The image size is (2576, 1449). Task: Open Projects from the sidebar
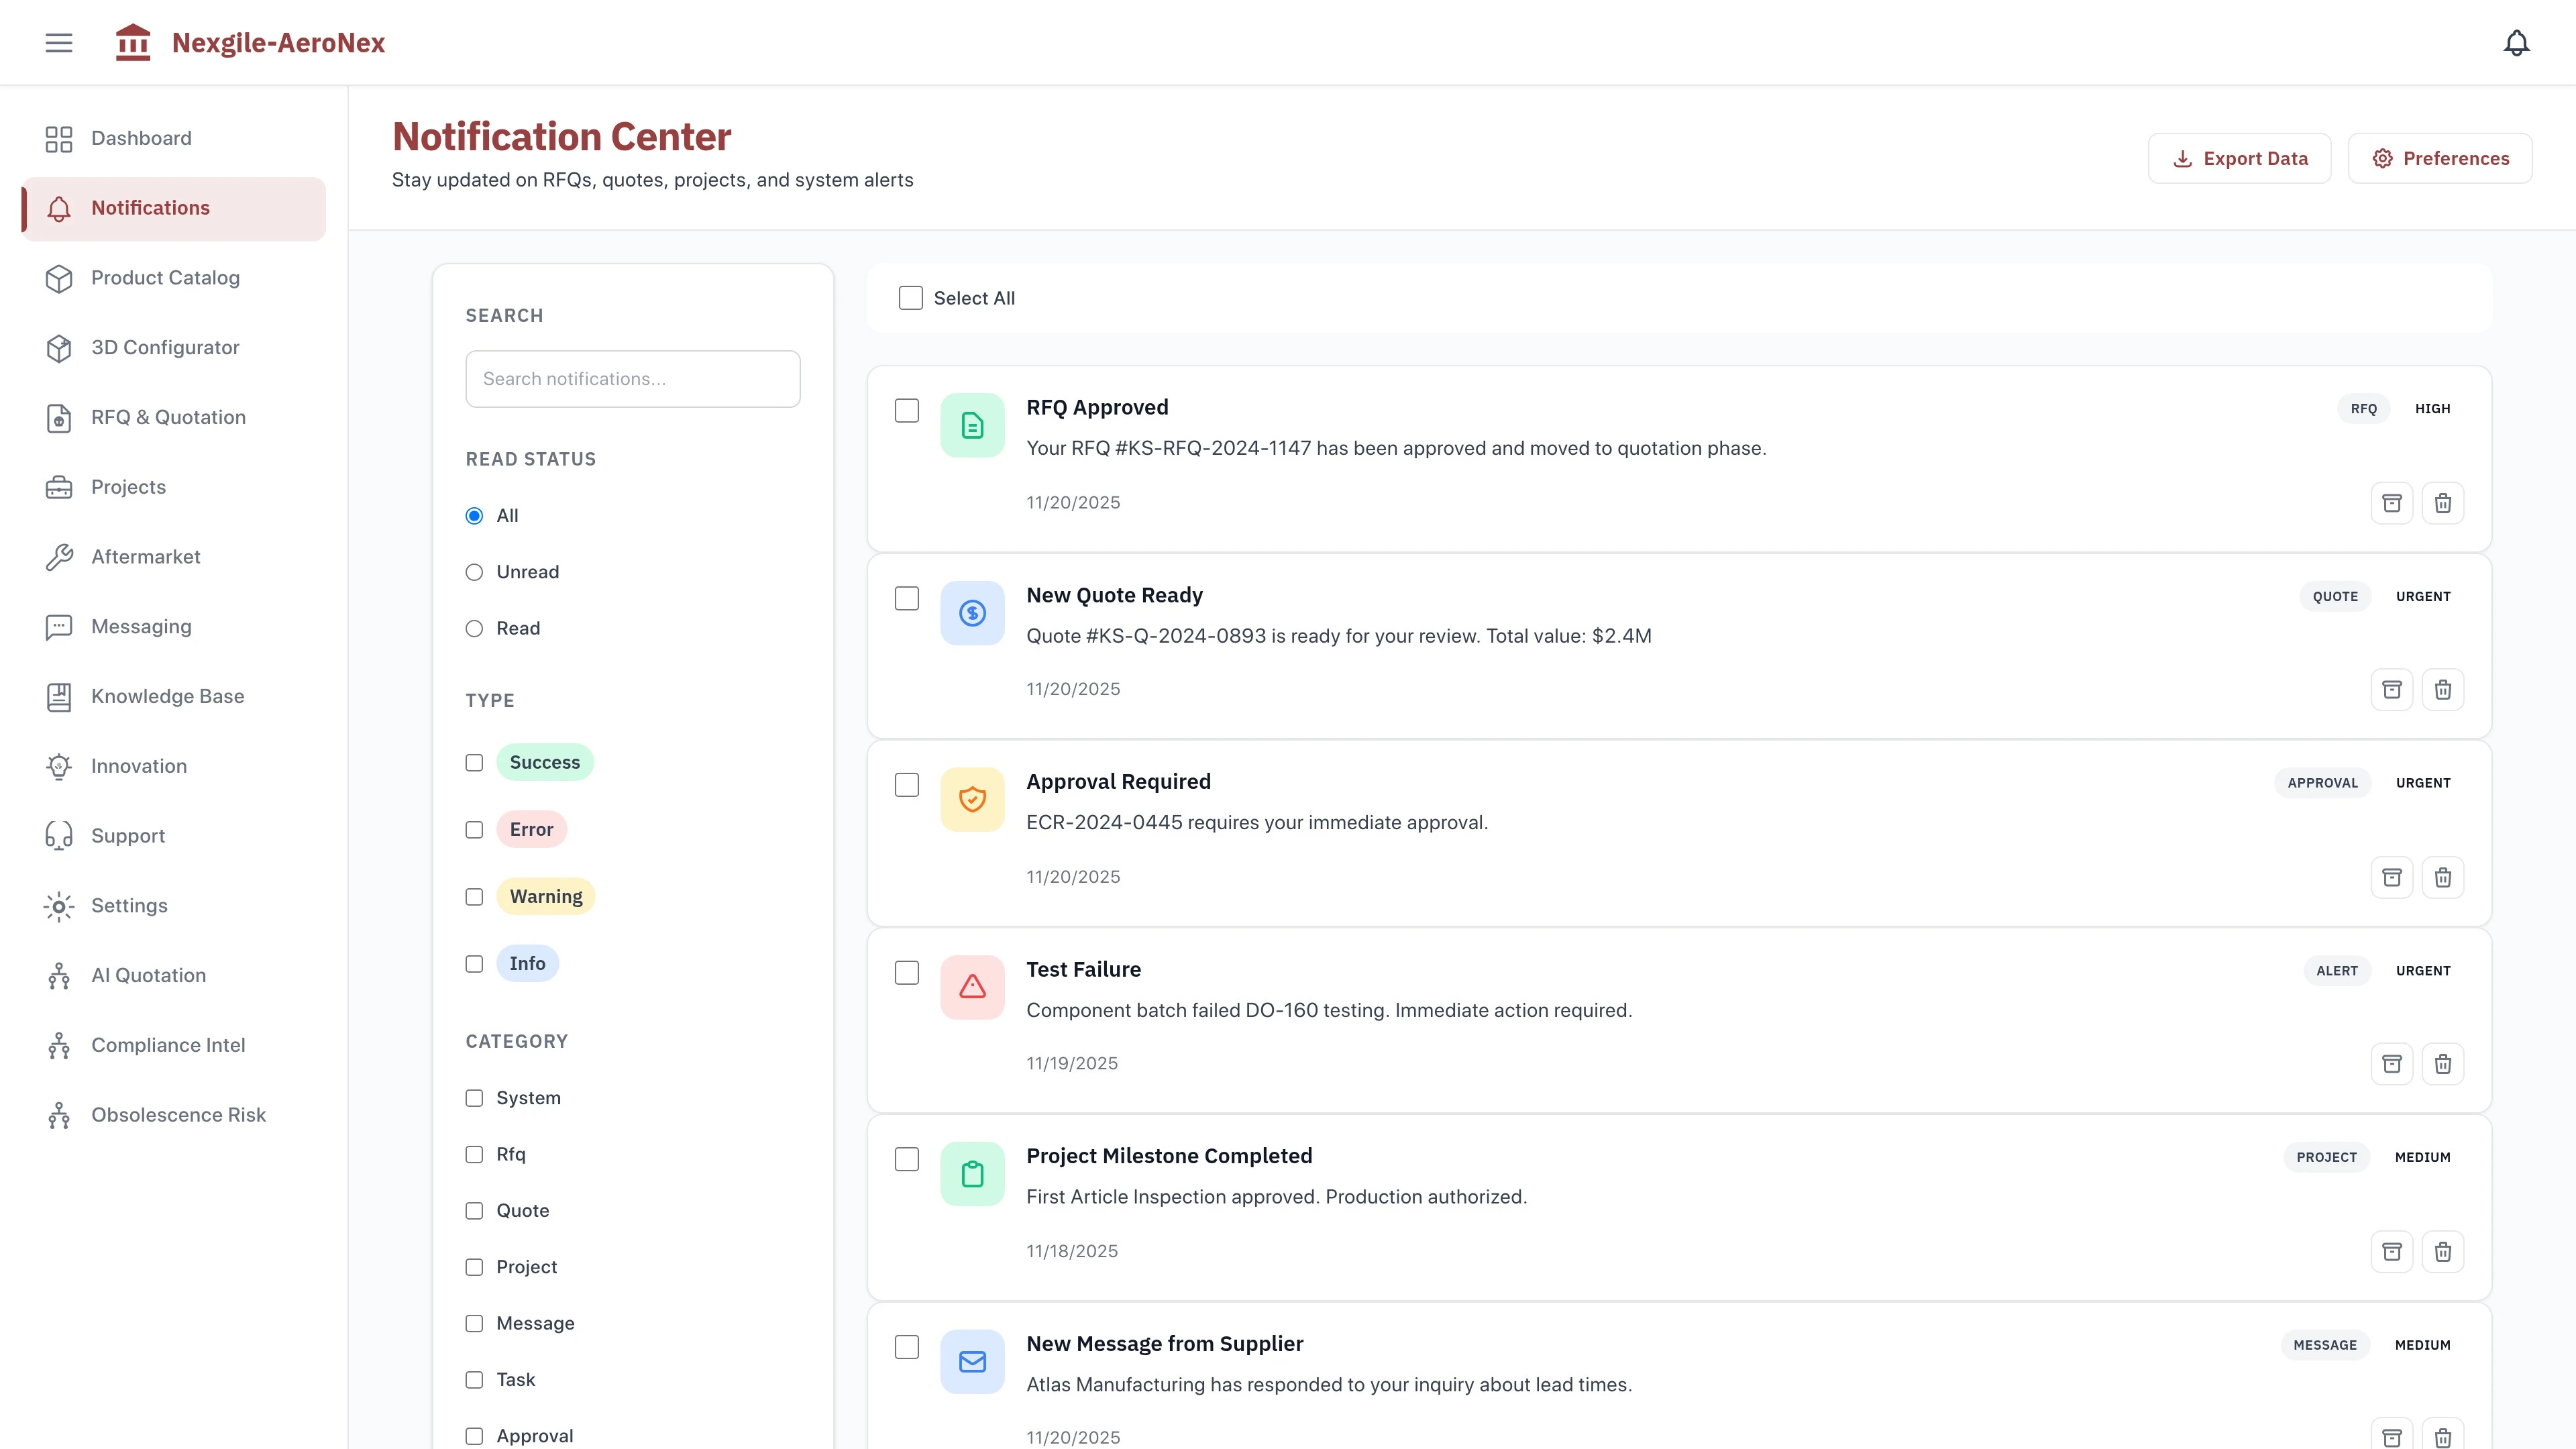tap(128, 487)
